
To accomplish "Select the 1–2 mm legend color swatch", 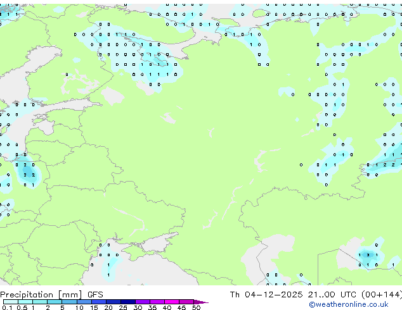I will (40, 302).
